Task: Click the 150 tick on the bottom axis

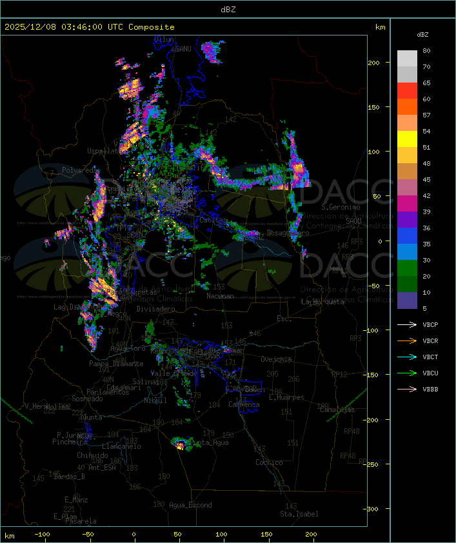Action: [266, 535]
